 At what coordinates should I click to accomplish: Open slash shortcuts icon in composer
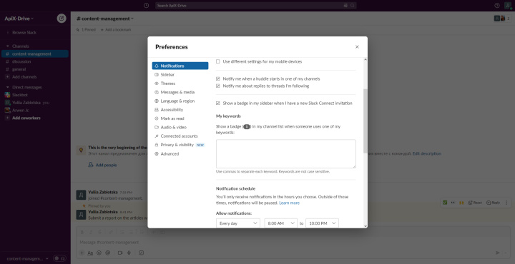pyautogui.click(x=141, y=253)
